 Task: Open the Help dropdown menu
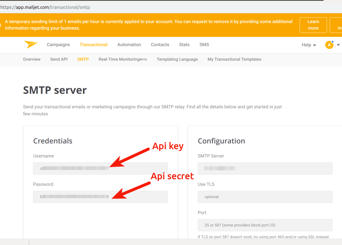309,45
